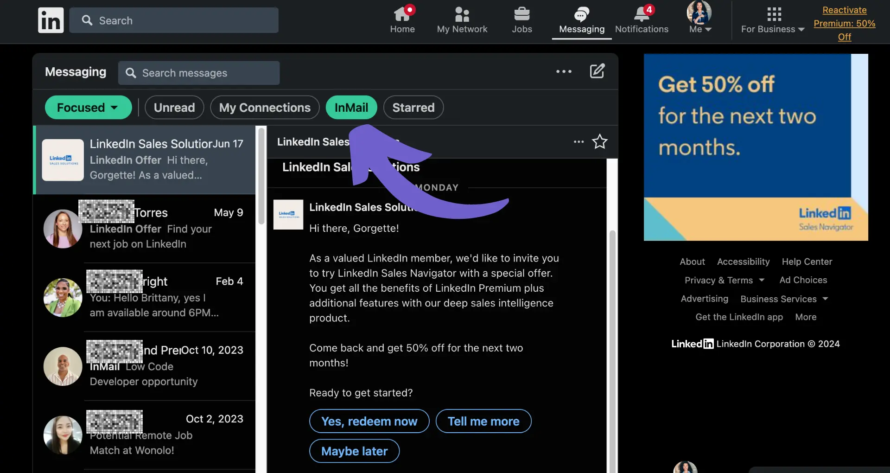Open the Notifications bell icon

coord(642,20)
